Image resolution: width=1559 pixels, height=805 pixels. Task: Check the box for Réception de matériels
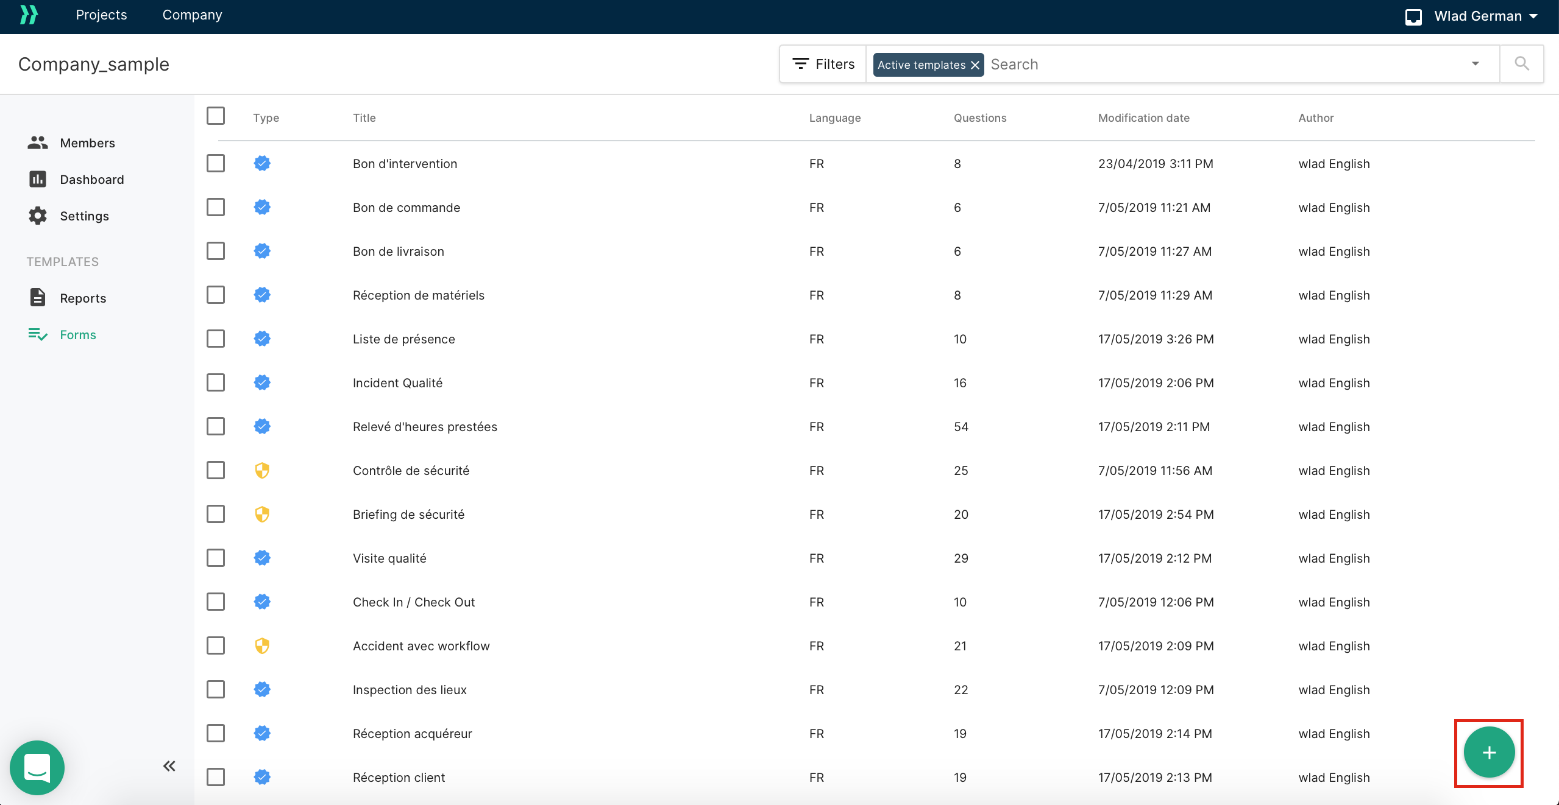point(216,295)
